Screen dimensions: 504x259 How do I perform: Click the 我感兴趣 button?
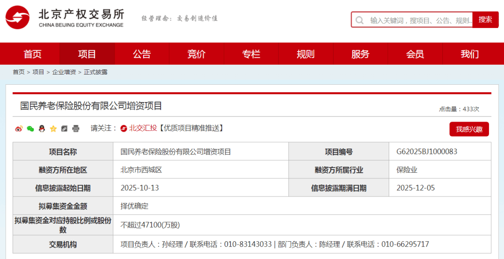[x=469, y=129]
